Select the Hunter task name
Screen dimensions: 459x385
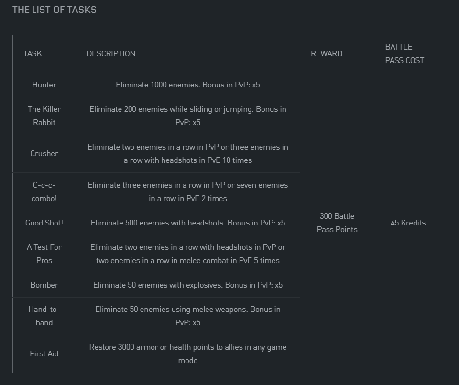[44, 85]
